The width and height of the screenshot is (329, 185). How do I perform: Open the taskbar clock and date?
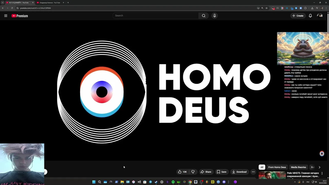(x=323, y=182)
